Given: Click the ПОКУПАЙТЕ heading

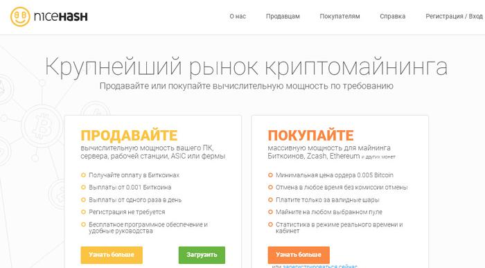Looking at the screenshot, I should pyautogui.click(x=310, y=136).
